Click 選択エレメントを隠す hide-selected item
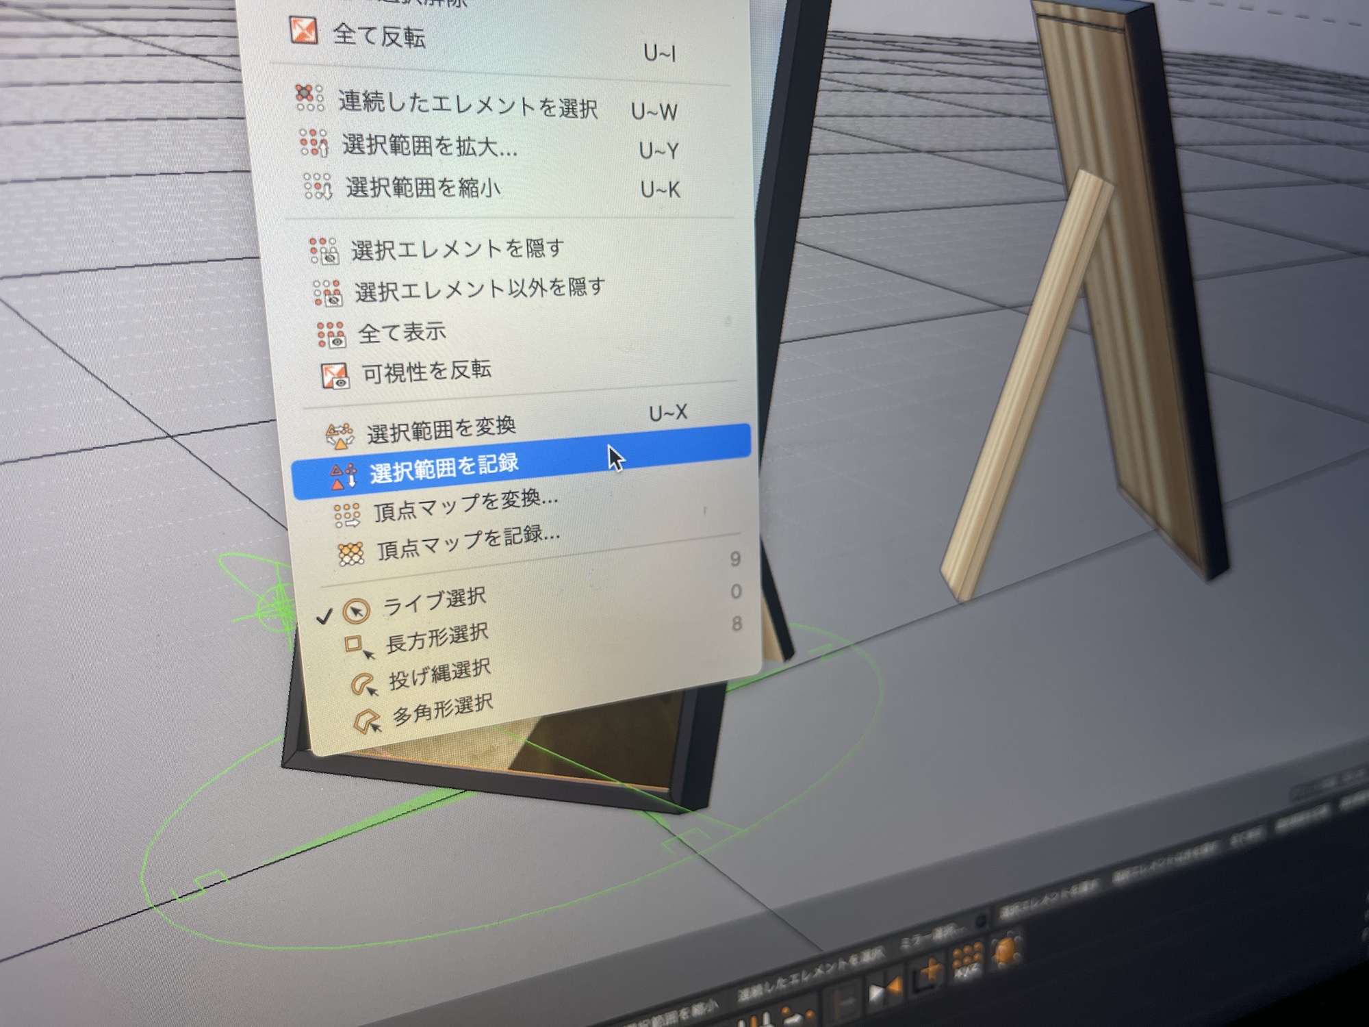Screen dimensions: 1369x1027 pyautogui.click(x=457, y=250)
